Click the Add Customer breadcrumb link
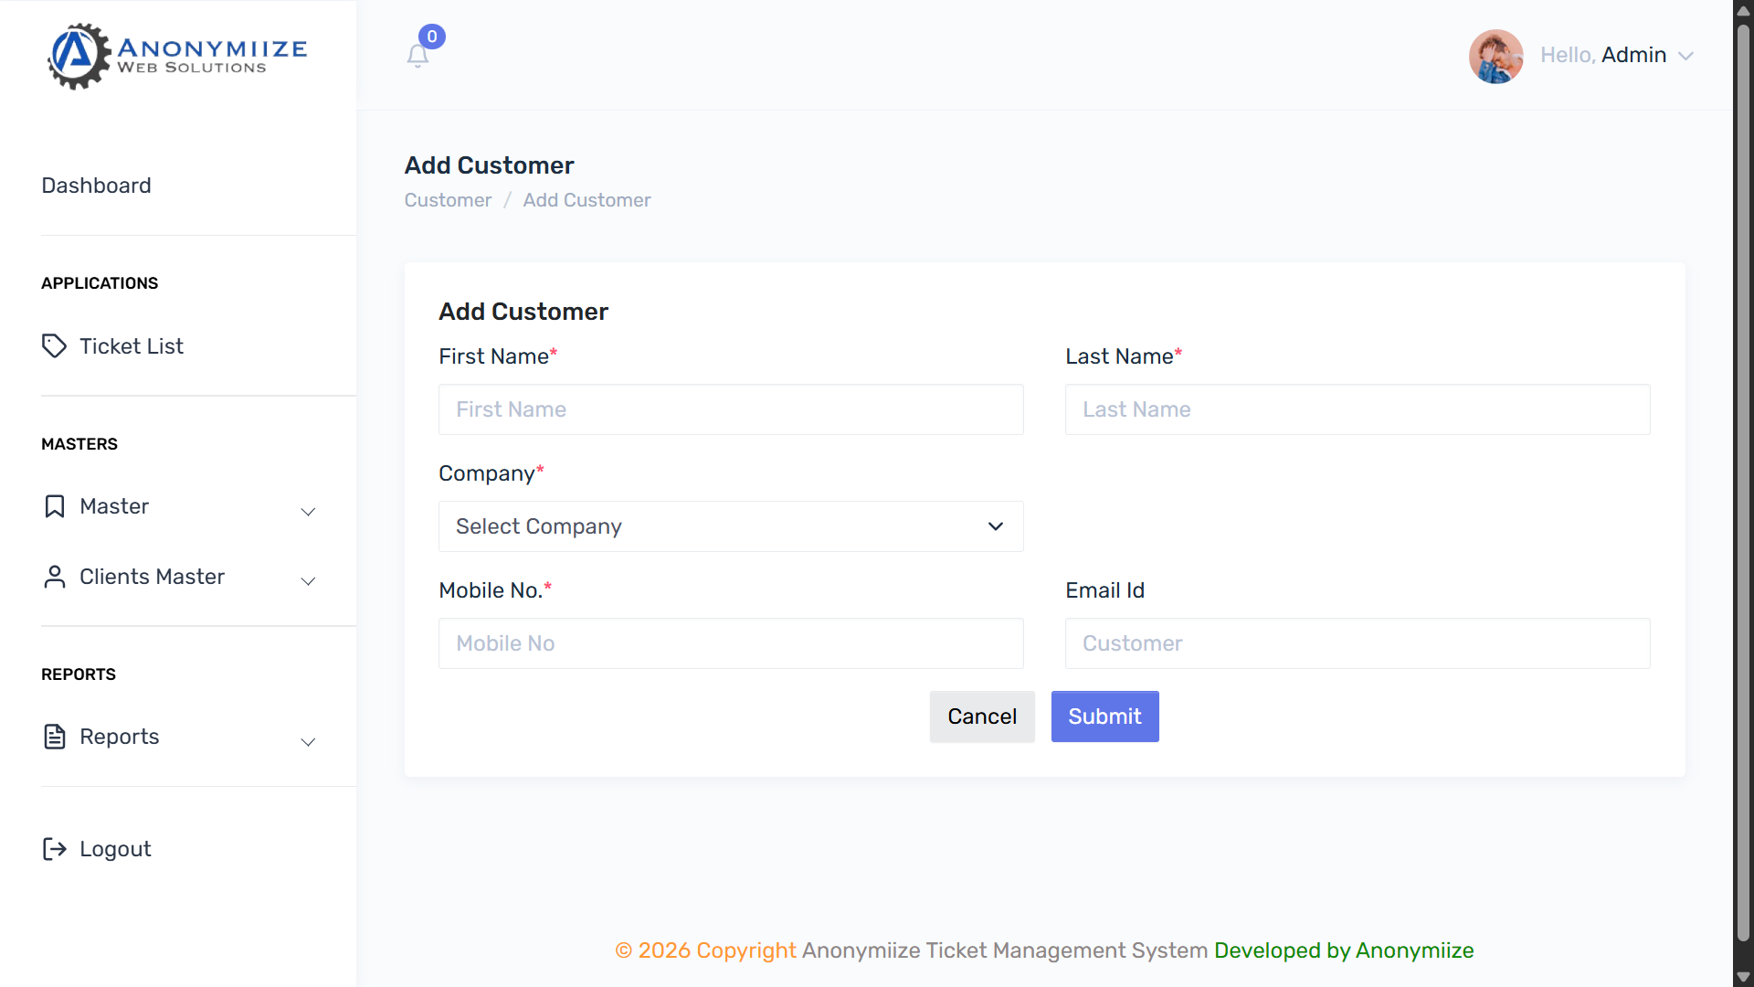This screenshot has height=987, width=1754. (586, 200)
